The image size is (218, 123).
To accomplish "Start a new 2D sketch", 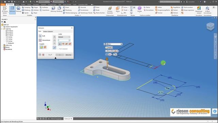I will [x=5, y=10].
